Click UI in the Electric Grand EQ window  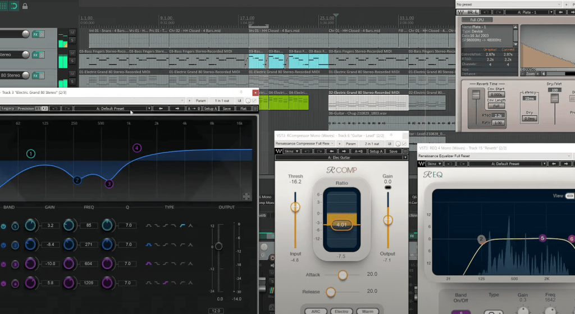[239, 101]
